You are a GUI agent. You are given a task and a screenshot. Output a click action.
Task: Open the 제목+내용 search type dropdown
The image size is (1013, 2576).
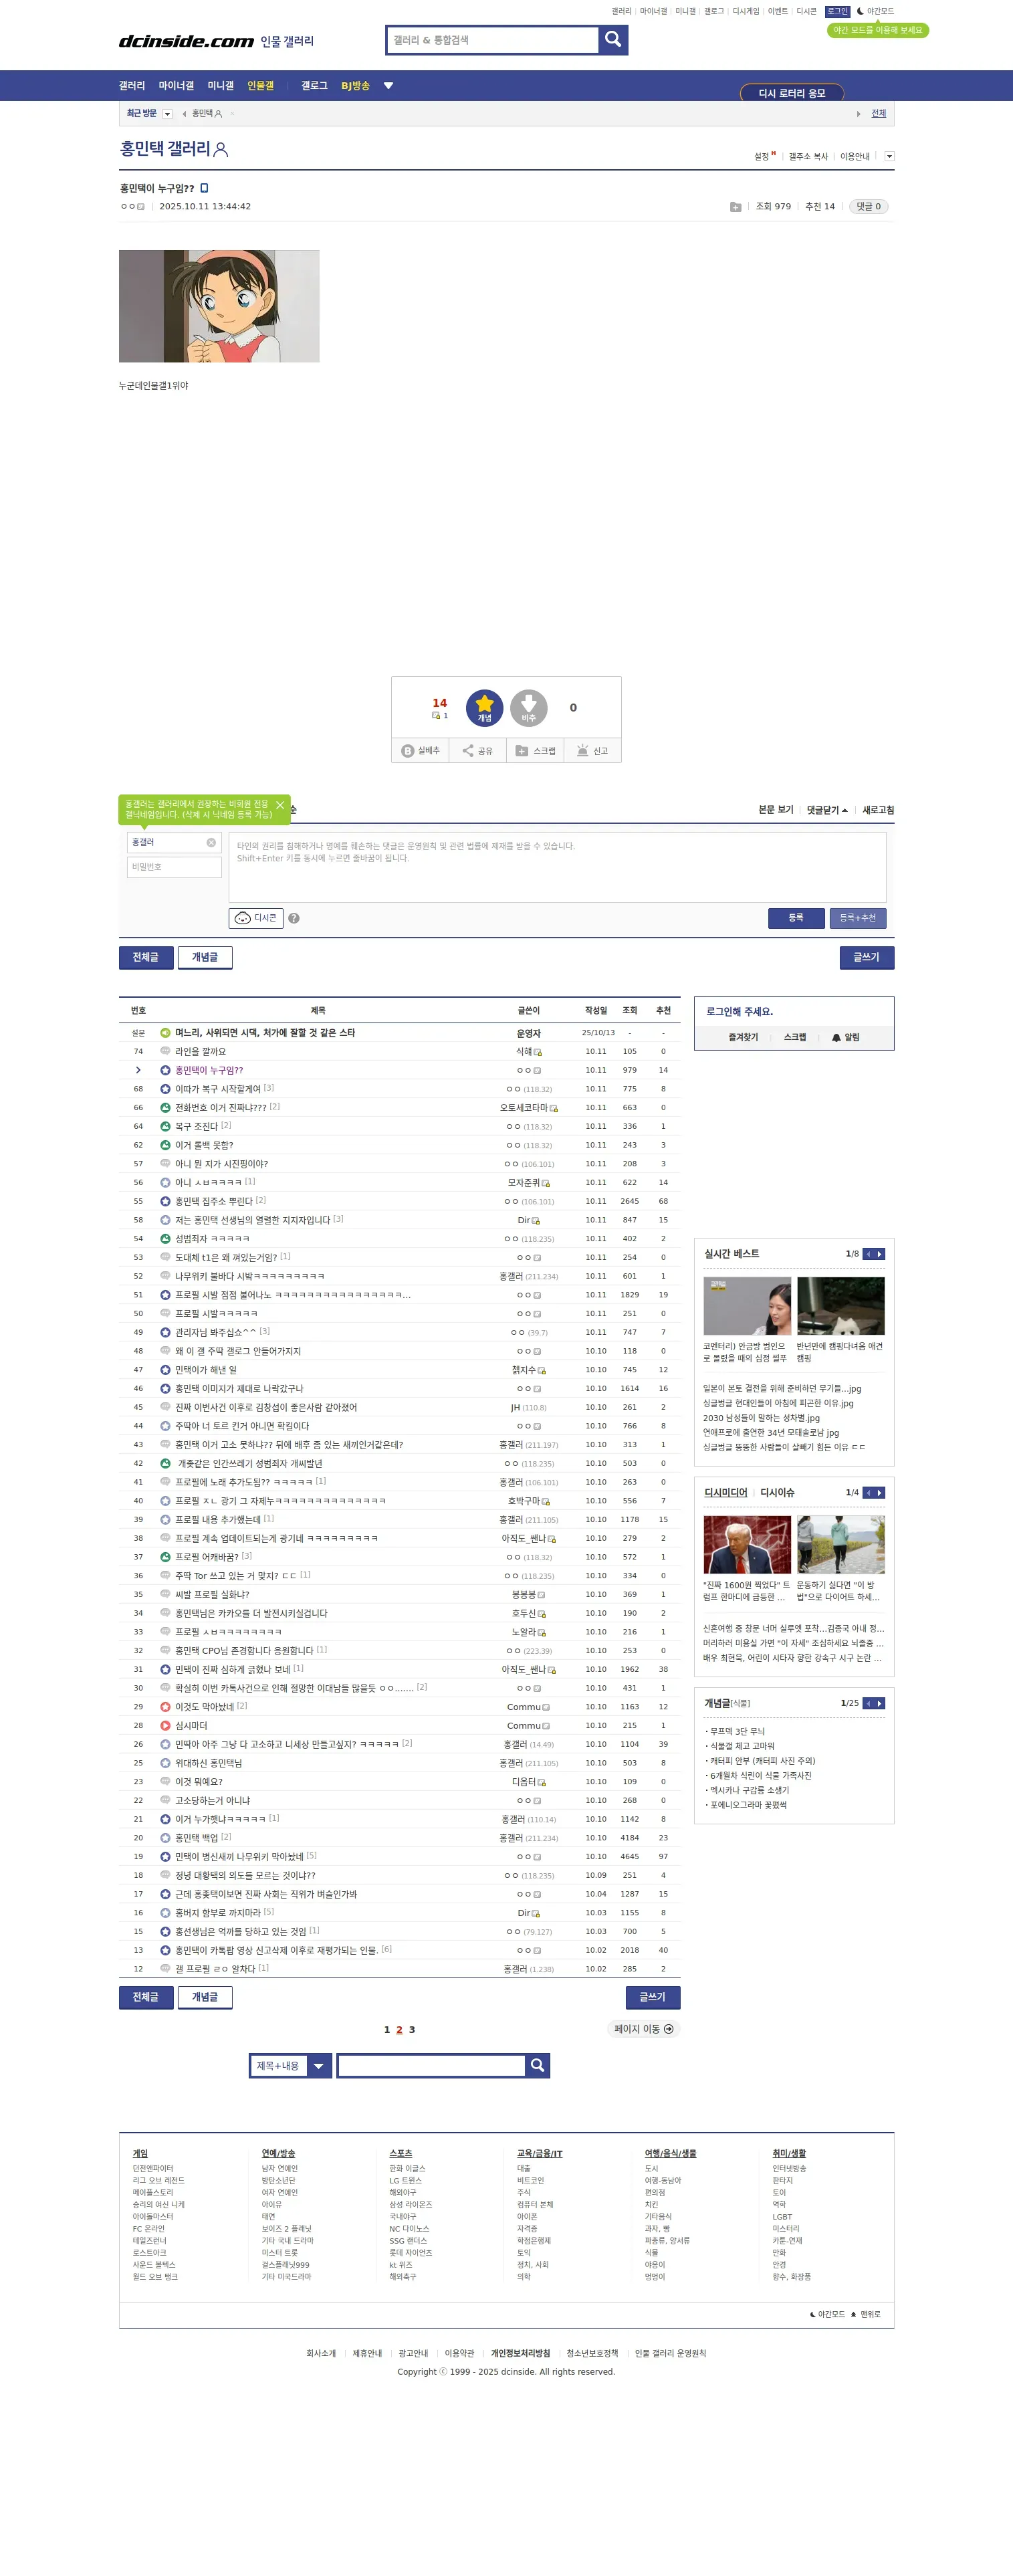(x=290, y=2066)
